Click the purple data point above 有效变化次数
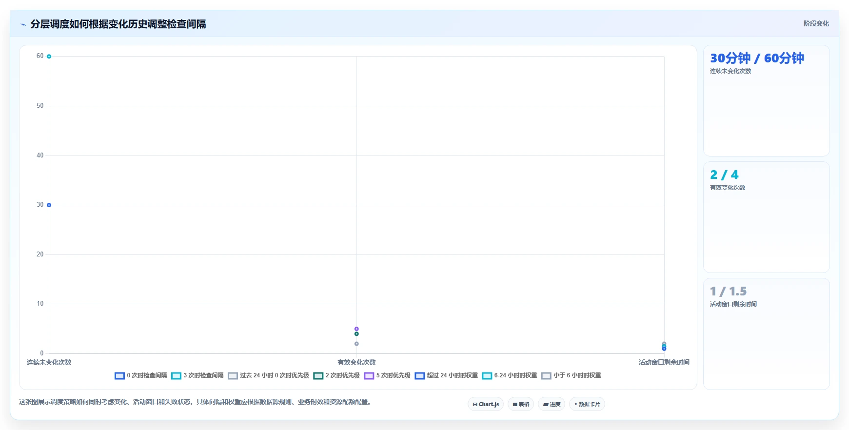Viewport: 849px width, 430px height. (x=356, y=329)
